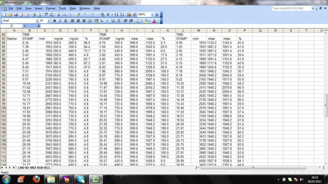Click the Format Painter brush icon
328x184 pixels.
point(78,14)
